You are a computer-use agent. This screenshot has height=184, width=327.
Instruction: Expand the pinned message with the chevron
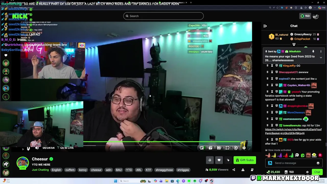321,57
